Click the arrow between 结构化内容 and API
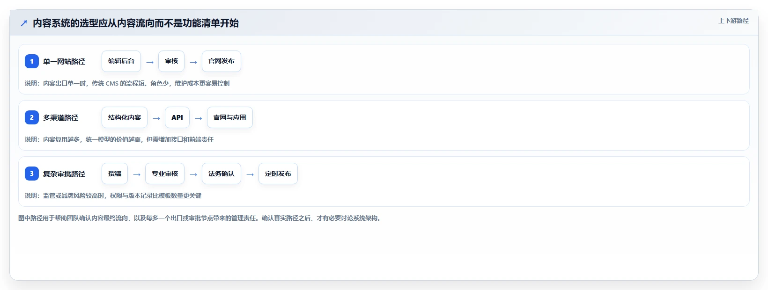768x290 pixels. [x=156, y=118]
